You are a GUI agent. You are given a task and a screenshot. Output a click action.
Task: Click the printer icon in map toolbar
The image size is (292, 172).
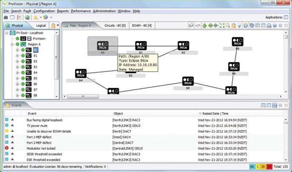269,25
